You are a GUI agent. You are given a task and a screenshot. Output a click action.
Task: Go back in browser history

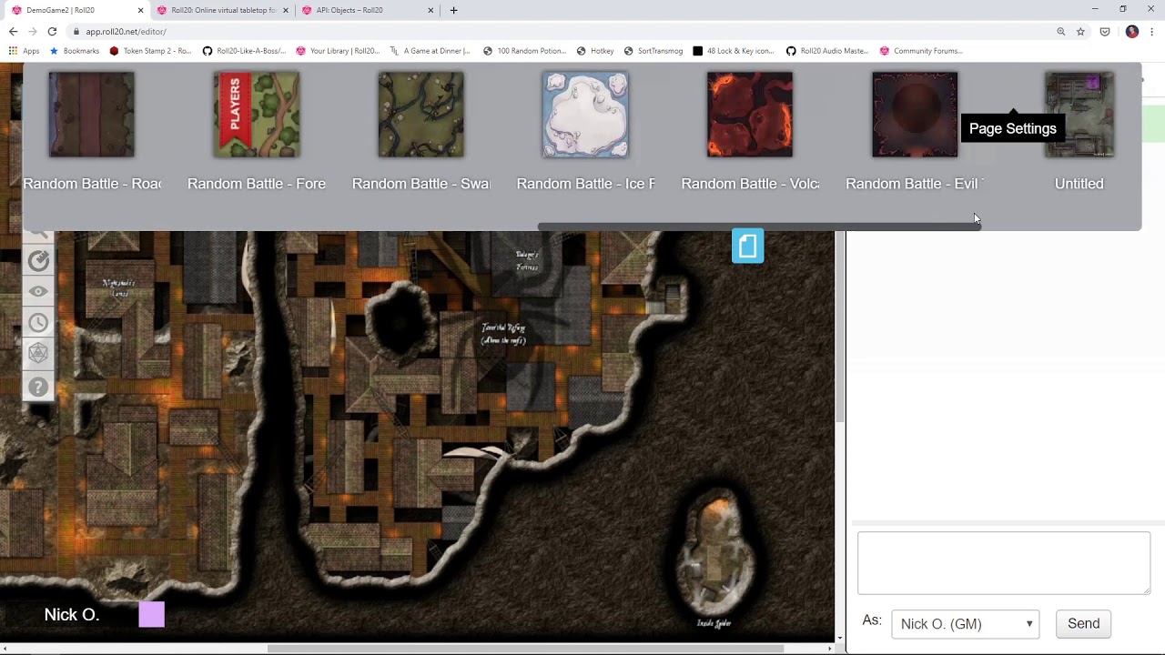tap(13, 31)
